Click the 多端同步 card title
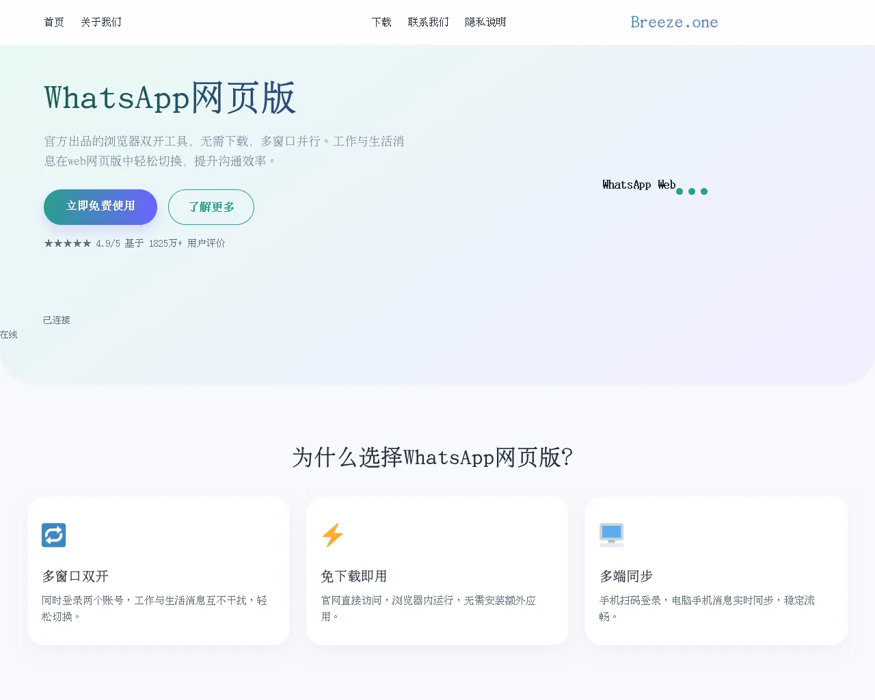875x700 pixels. pyautogui.click(x=626, y=576)
